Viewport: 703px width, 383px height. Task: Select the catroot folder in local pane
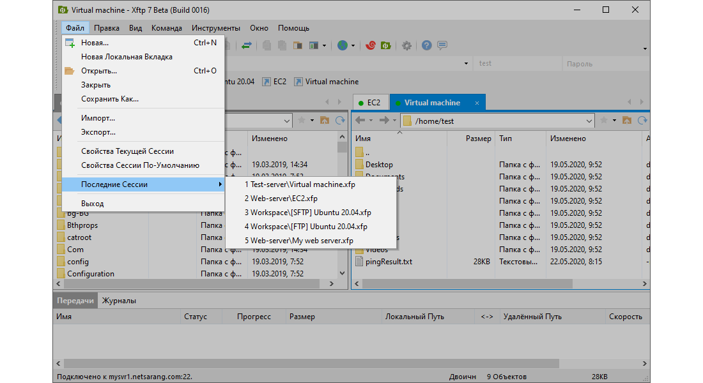tap(74, 237)
